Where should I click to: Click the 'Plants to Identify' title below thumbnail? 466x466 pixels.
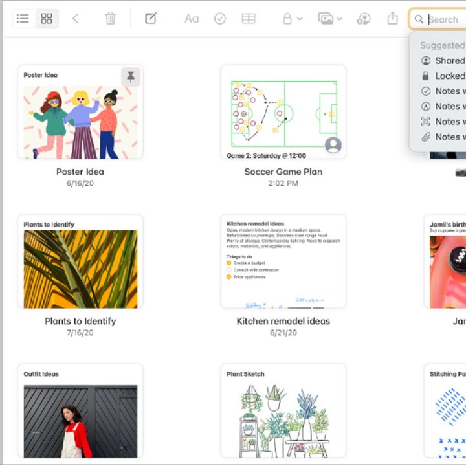click(80, 321)
